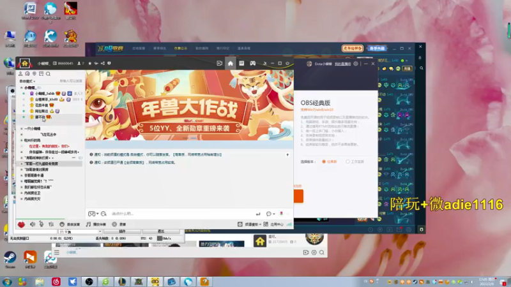Click the red flower gift icon in chat bar
Image resolution: width=511 pixels, height=287 pixels.
coord(281,214)
